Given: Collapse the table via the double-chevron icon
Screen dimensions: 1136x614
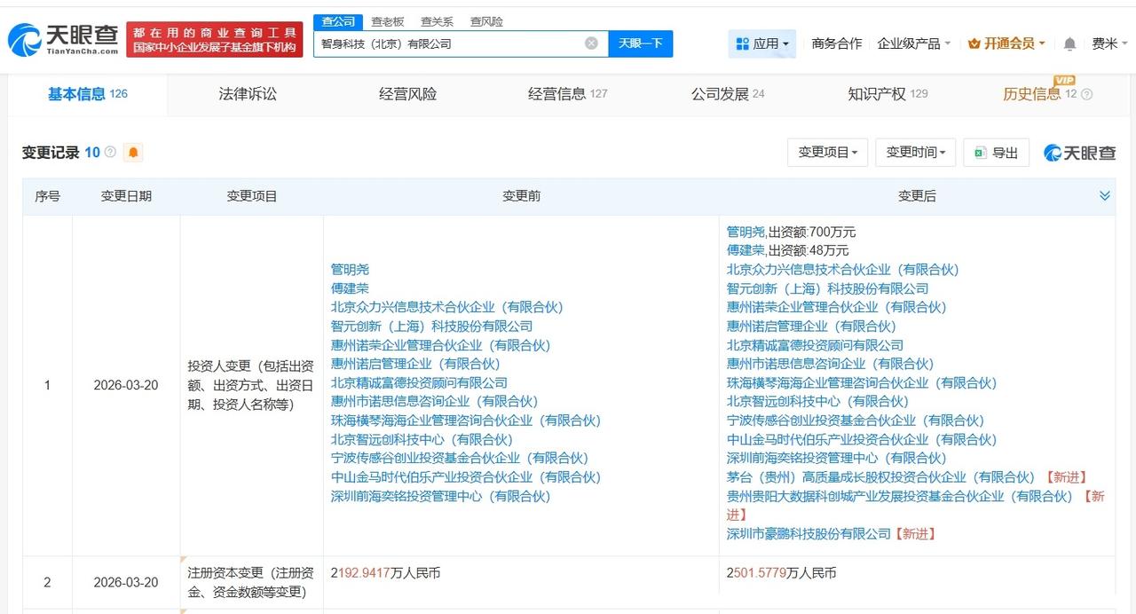Looking at the screenshot, I should point(1105,195).
